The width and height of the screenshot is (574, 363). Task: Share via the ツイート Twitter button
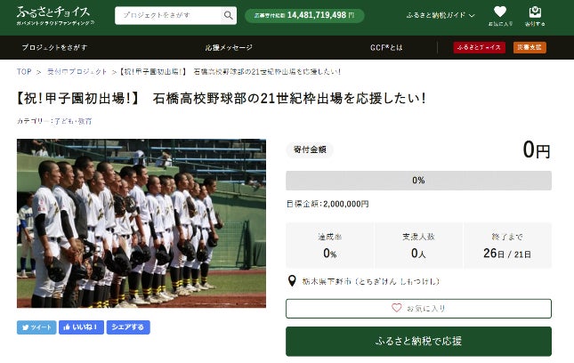(x=36, y=327)
